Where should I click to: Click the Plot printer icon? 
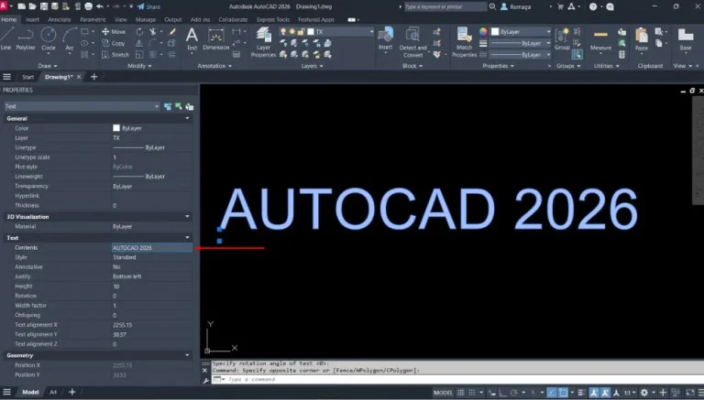click(x=88, y=6)
